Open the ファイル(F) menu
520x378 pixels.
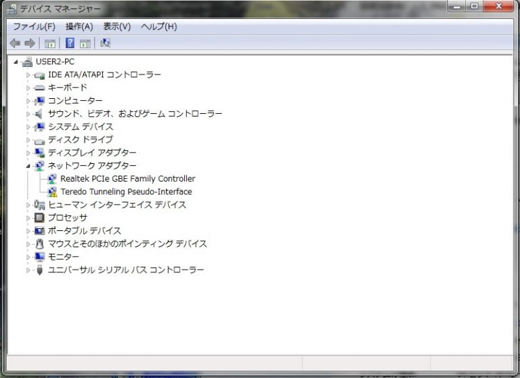34,26
